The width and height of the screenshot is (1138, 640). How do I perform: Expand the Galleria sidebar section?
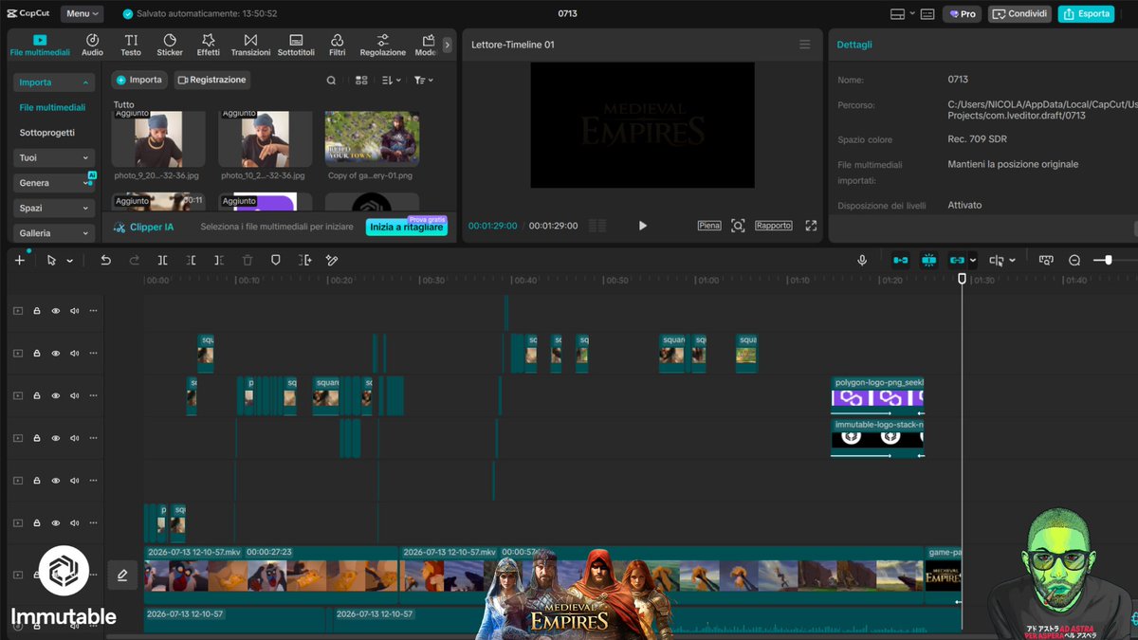54,232
